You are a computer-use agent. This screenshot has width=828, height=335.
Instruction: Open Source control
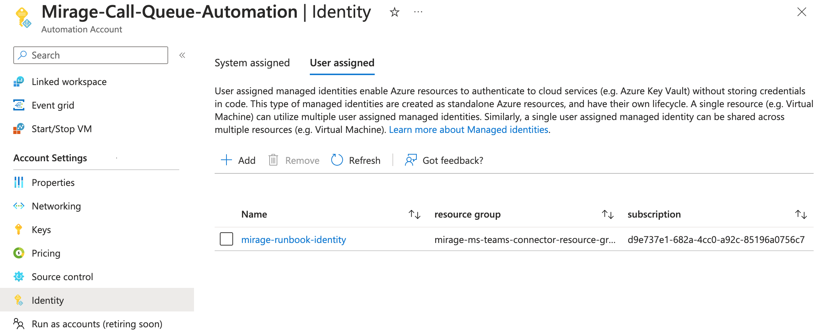62,277
